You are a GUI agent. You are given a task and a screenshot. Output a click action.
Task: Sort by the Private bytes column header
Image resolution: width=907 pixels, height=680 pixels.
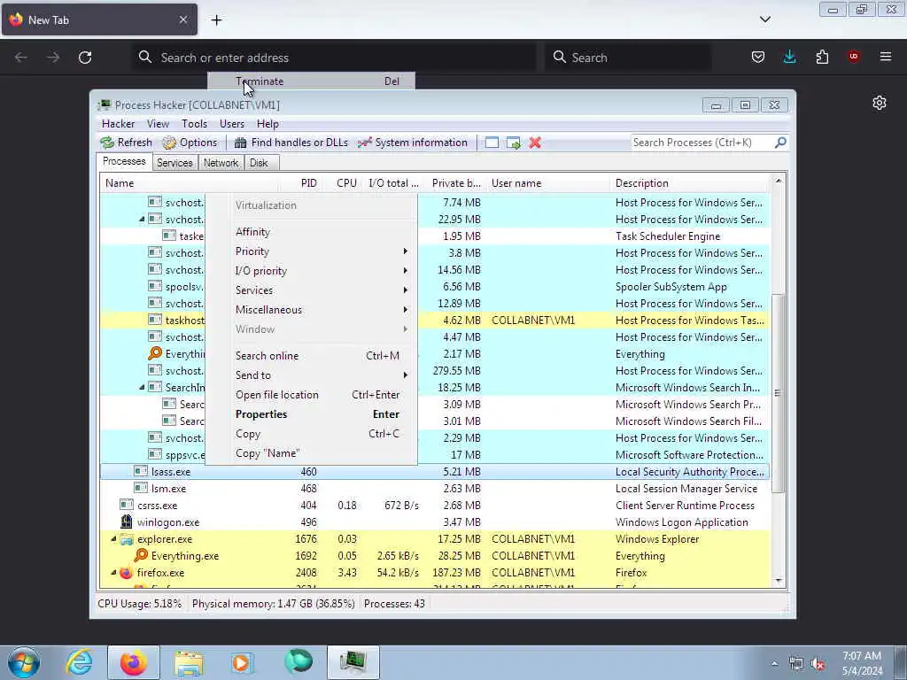pos(456,183)
